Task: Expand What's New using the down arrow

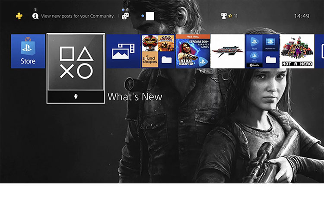Action: [76, 96]
